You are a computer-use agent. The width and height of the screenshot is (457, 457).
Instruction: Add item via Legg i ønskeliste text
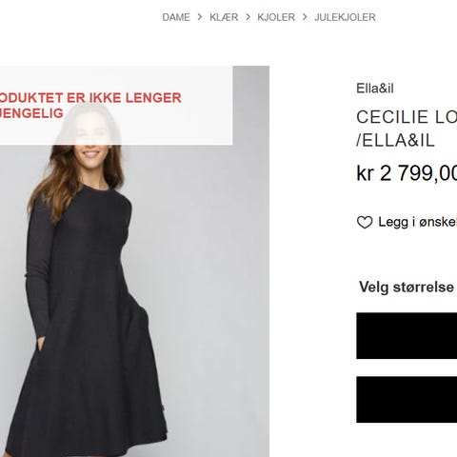[418, 222]
